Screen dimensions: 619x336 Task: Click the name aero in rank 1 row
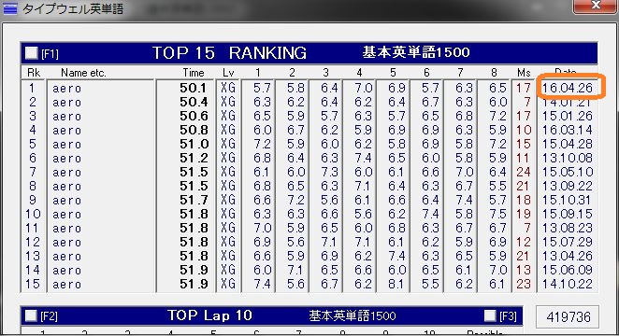coord(66,89)
